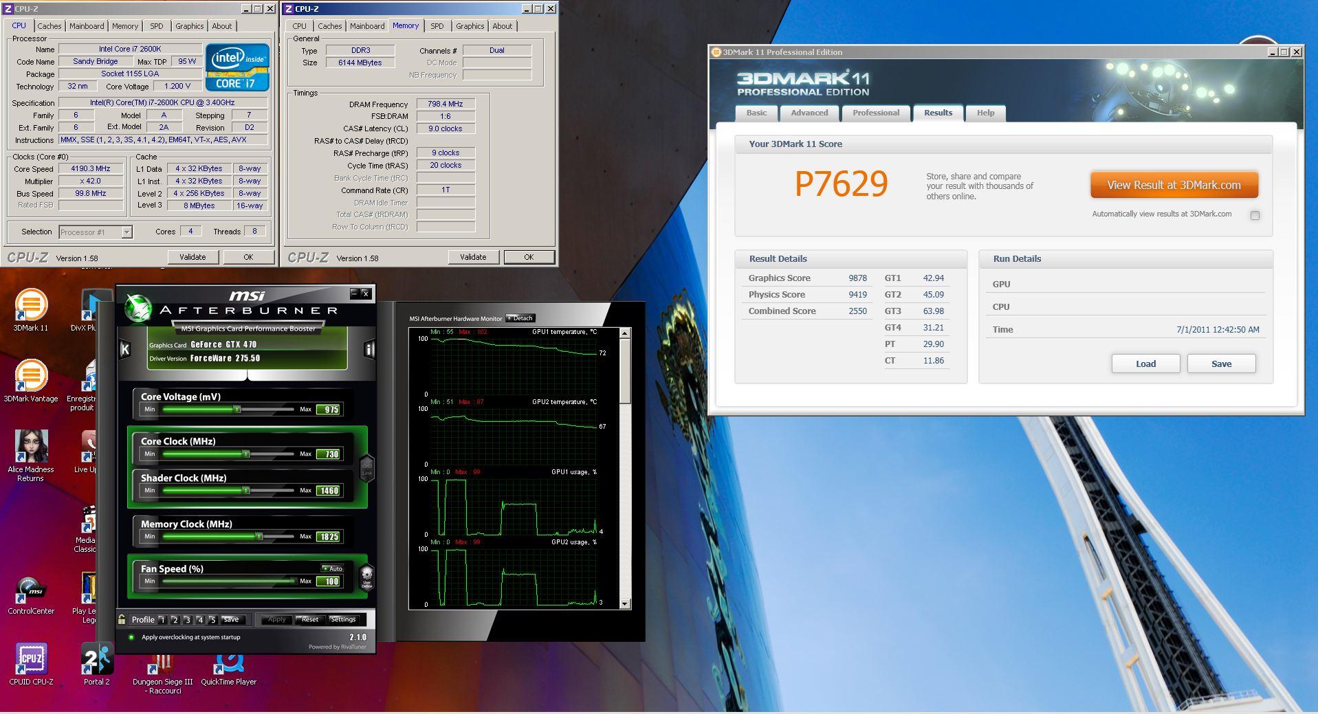
Task: Open the SPD tab in right CPU-Z window
Action: pyautogui.click(x=437, y=26)
